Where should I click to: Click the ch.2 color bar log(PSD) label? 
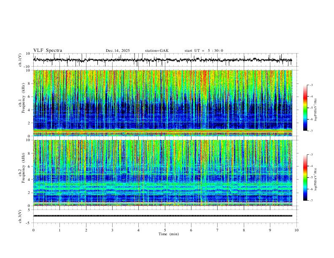[316, 180]
